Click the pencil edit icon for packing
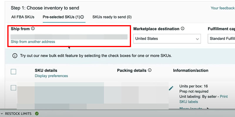This screenshot has height=117, width=235. 171,88
